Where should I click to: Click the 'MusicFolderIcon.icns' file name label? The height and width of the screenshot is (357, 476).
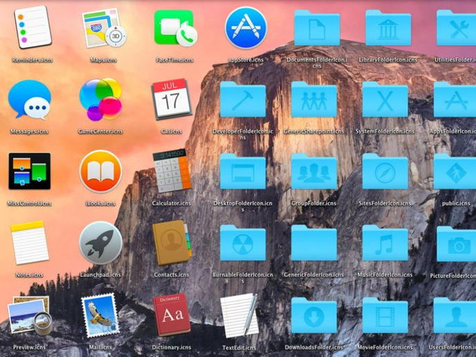(385, 275)
